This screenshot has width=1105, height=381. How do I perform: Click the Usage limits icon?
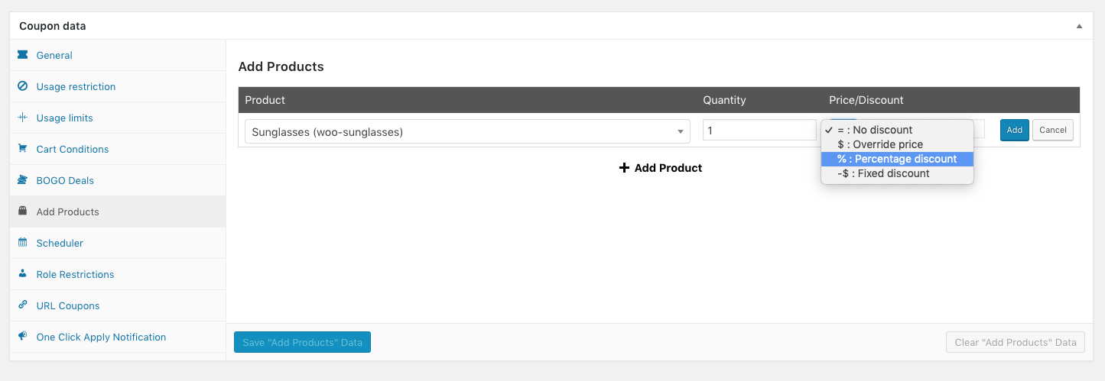(x=22, y=118)
